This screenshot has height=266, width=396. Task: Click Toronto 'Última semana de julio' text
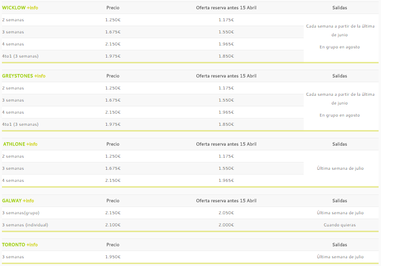coord(340,257)
